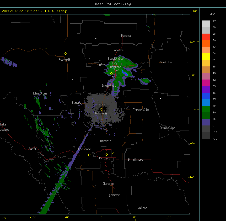Image resolution: width=226 pixels, height=221 pixels.
Task: Click the Limestone label
Action: click(x=40, y=93)
